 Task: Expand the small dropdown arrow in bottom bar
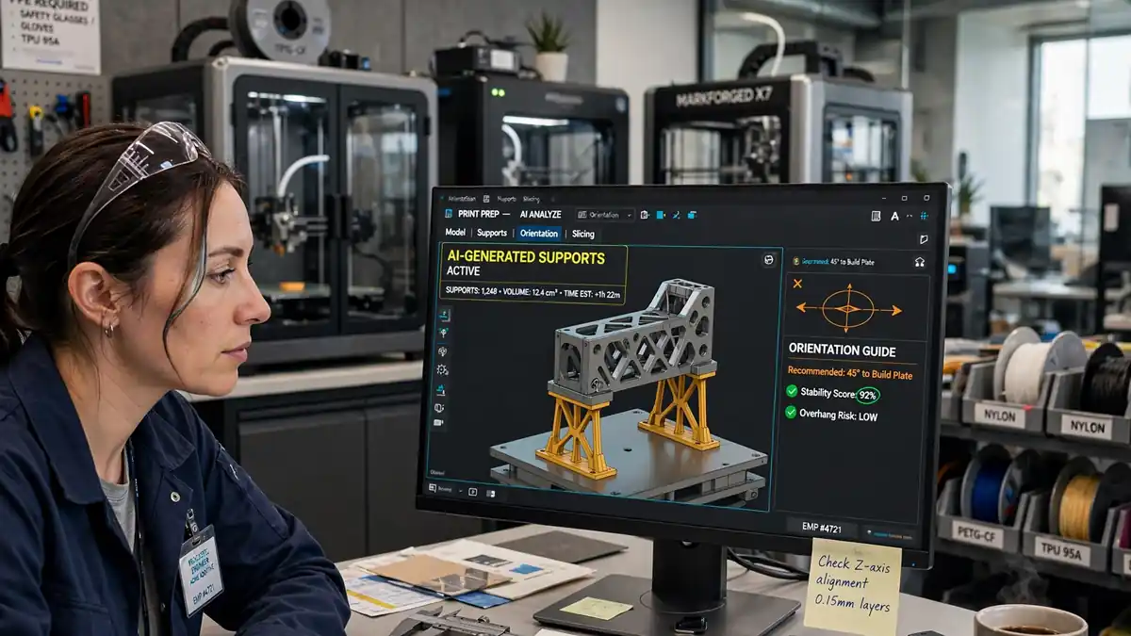(x=461, y=491)
